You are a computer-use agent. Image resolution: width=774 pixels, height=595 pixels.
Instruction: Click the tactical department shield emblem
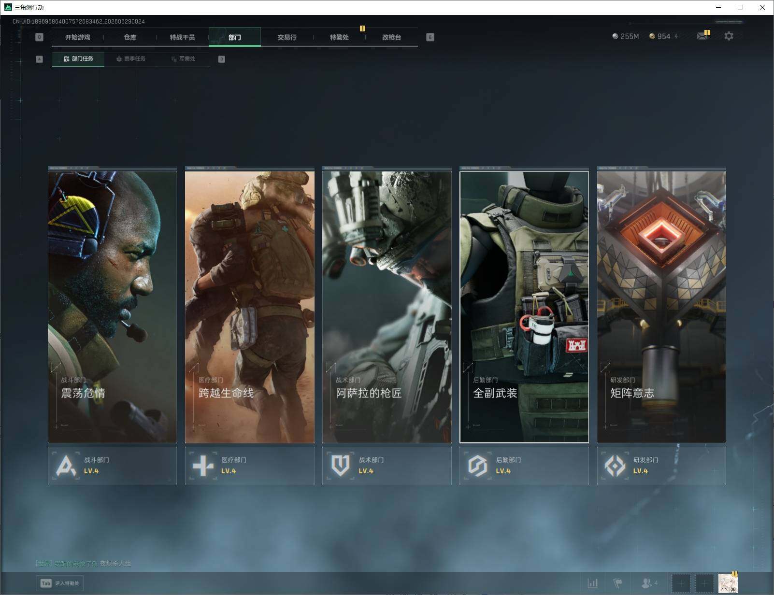coord(340,466)
